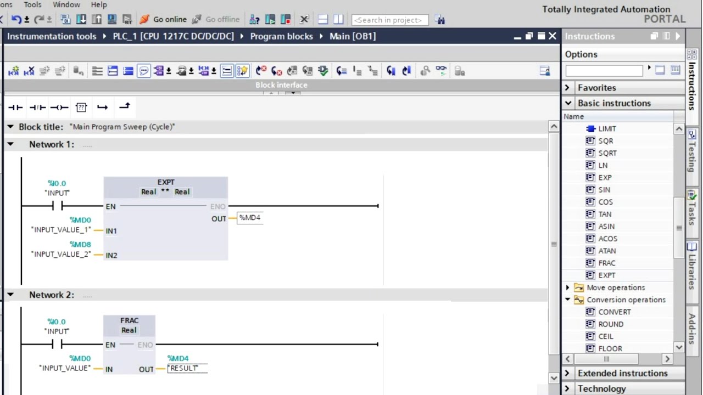Toggle favorites star icon in editor toolbar
Screen dimensions: 703x395
(x=242, y=71)
